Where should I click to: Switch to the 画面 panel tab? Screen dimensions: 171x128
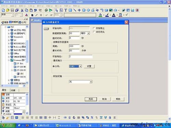click(x=5, y=22)
